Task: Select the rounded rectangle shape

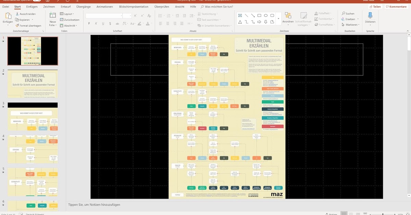Action: (x=272, y=15)
